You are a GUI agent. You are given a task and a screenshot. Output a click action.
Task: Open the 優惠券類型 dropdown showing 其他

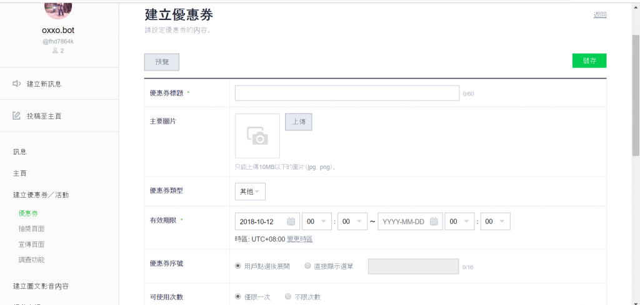(250, 192)
